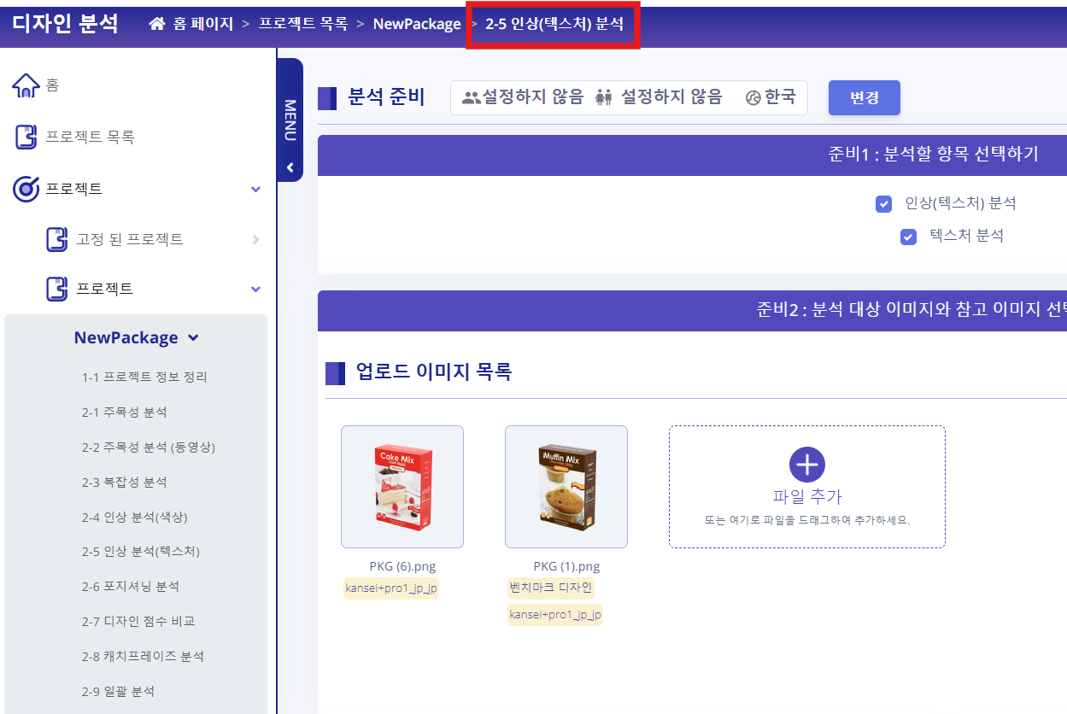1067x714 pixels.
Task: Expand 고정 된 프로젝트 chevron
Action: 255,240
